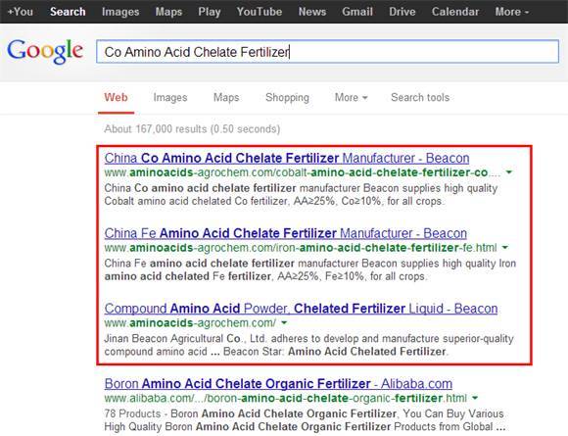Click the alibaba.com boron fertilizer URL text
Viewport: 568px width, 436px height.
click(285, 399)
